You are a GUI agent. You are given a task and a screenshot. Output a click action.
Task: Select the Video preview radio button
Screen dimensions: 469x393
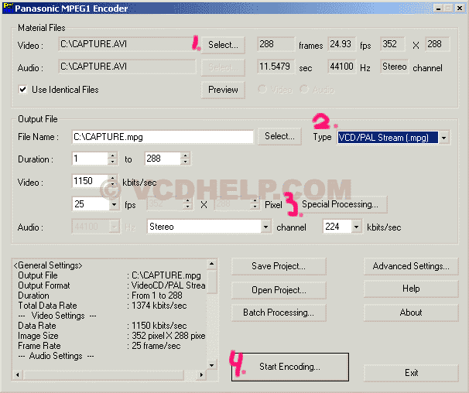[x=262, y=89]
